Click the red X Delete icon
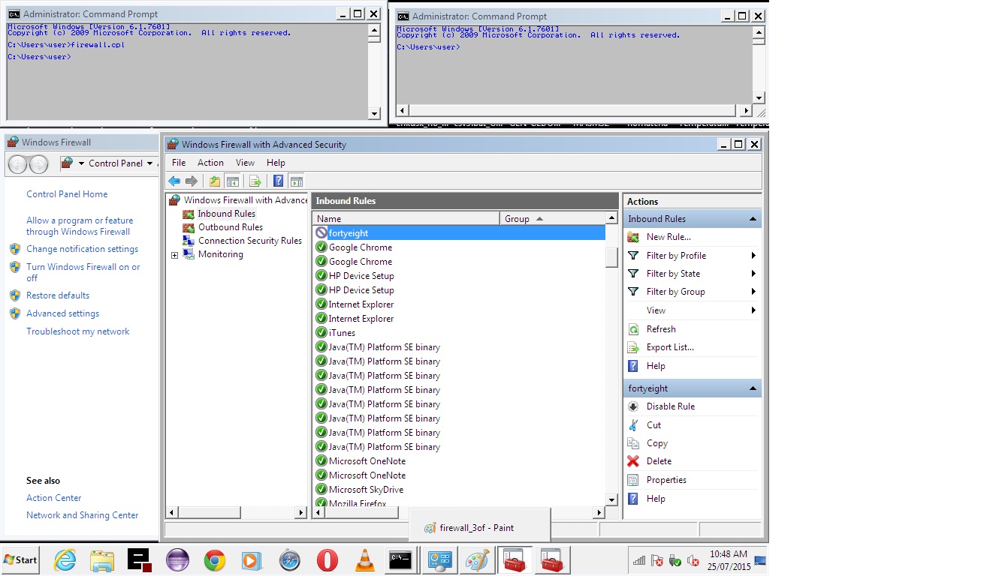The height and width of the screenshot is (576, 1008). pyautogui.click(x=633, y=461)
